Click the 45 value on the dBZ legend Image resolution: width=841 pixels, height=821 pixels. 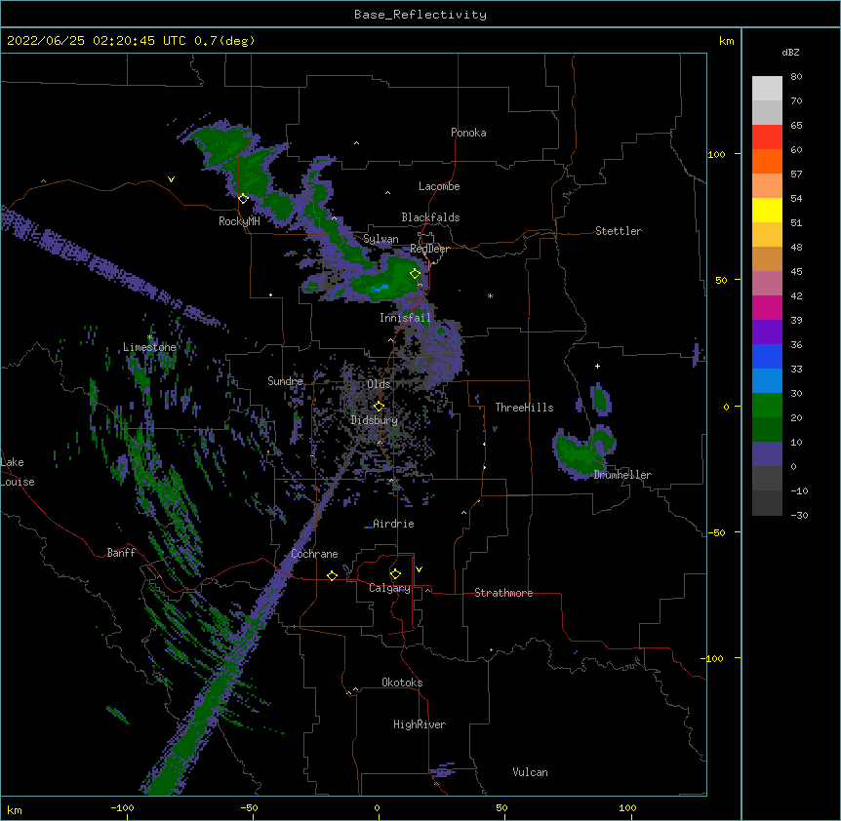796,271
